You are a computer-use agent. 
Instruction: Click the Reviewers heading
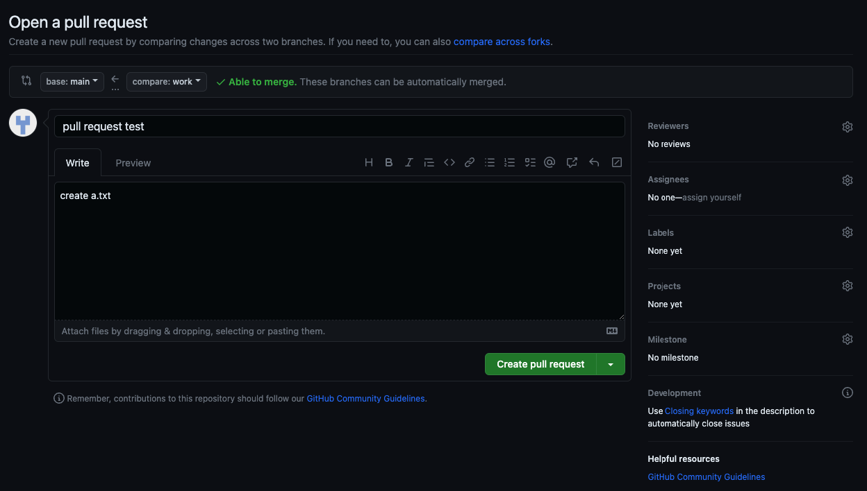(668, 126)
